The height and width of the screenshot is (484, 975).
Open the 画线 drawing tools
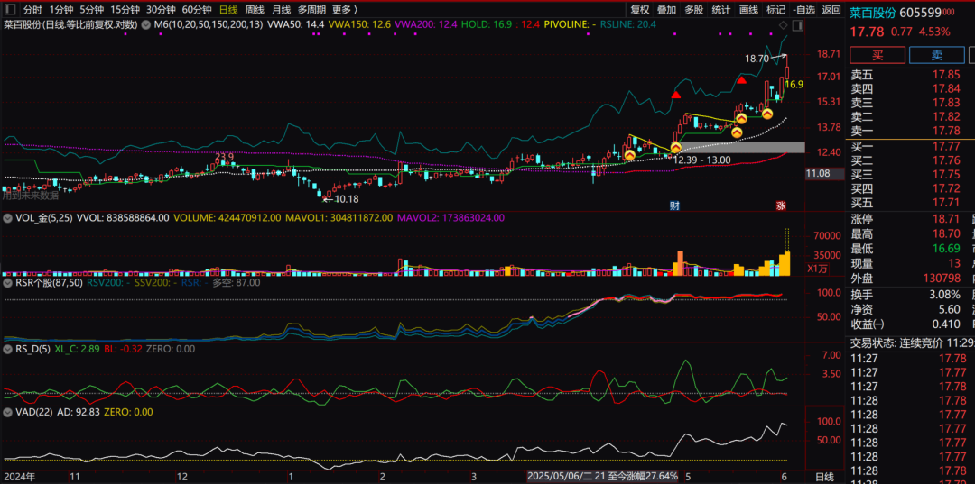pyautogui.click(x=748, y=9)
